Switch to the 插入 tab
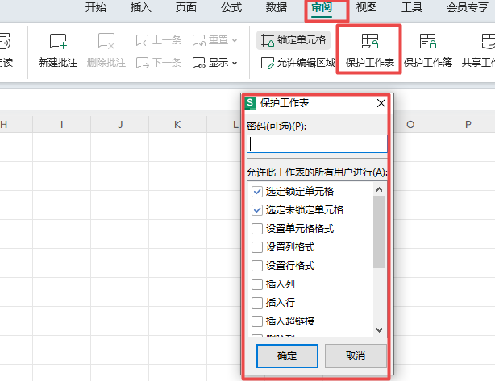 pyautogui.click(x=141, y=7)
